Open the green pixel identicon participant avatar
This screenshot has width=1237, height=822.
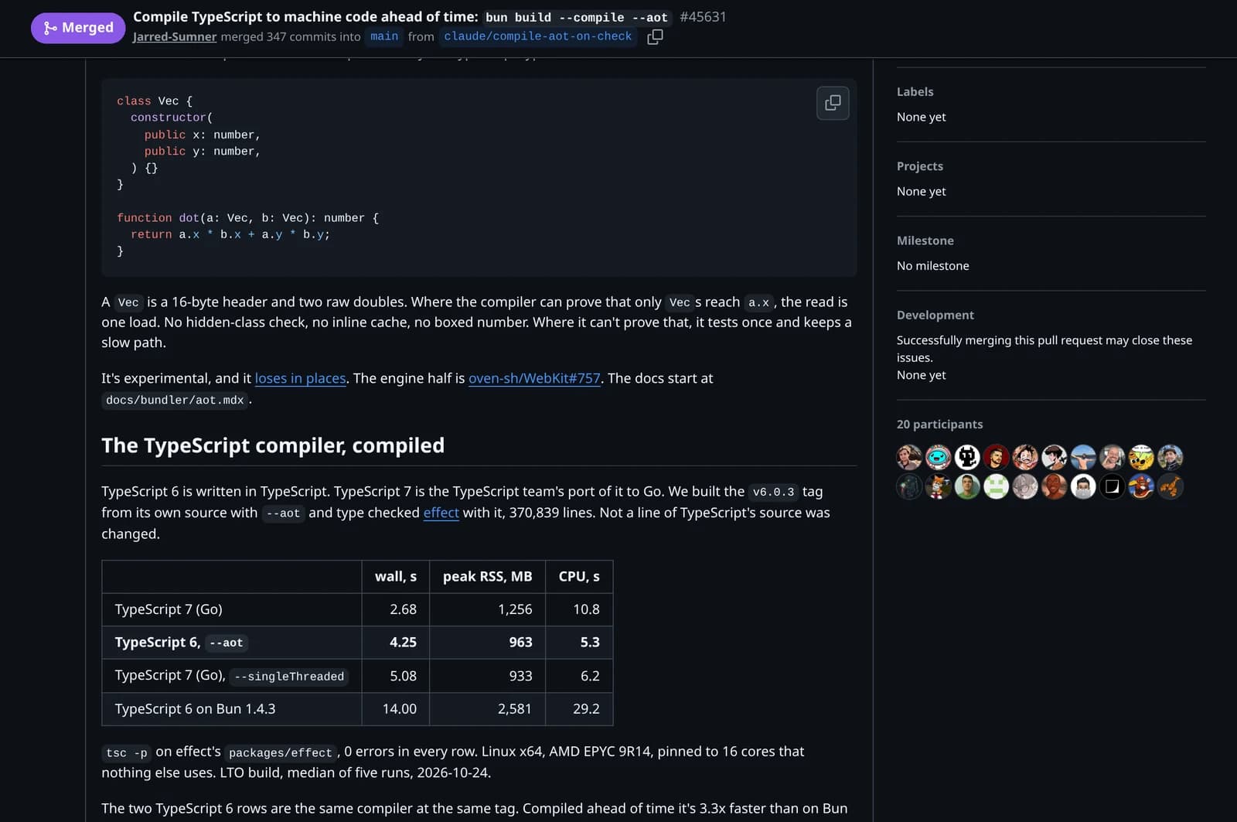coord(996,486)
